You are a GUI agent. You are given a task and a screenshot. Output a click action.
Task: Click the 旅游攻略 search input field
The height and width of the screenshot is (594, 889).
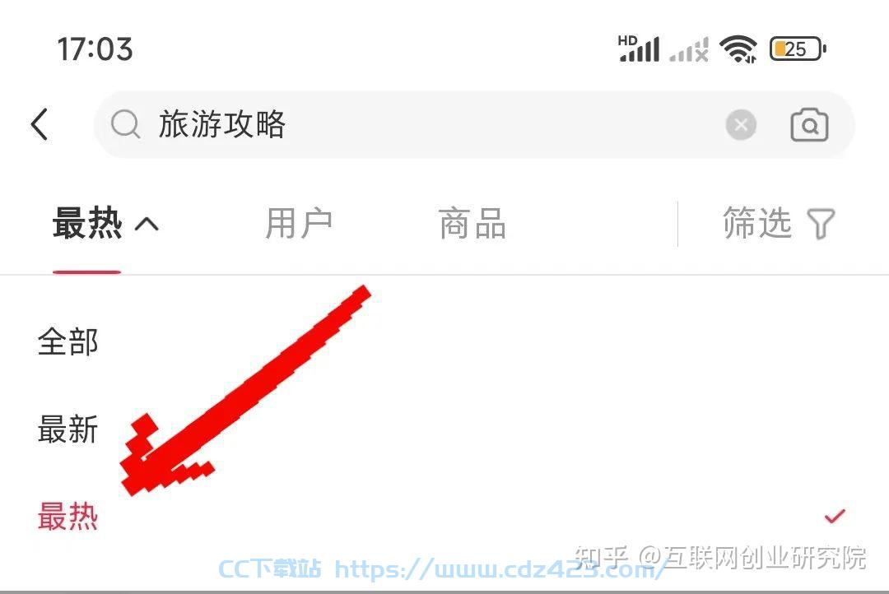(474, 125)
